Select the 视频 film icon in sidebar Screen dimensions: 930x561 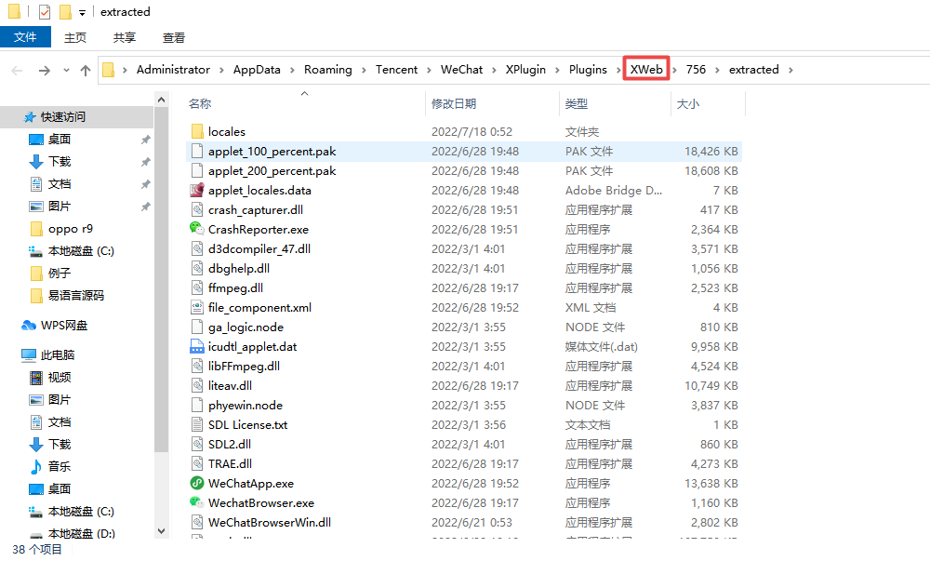click(36, 378)
